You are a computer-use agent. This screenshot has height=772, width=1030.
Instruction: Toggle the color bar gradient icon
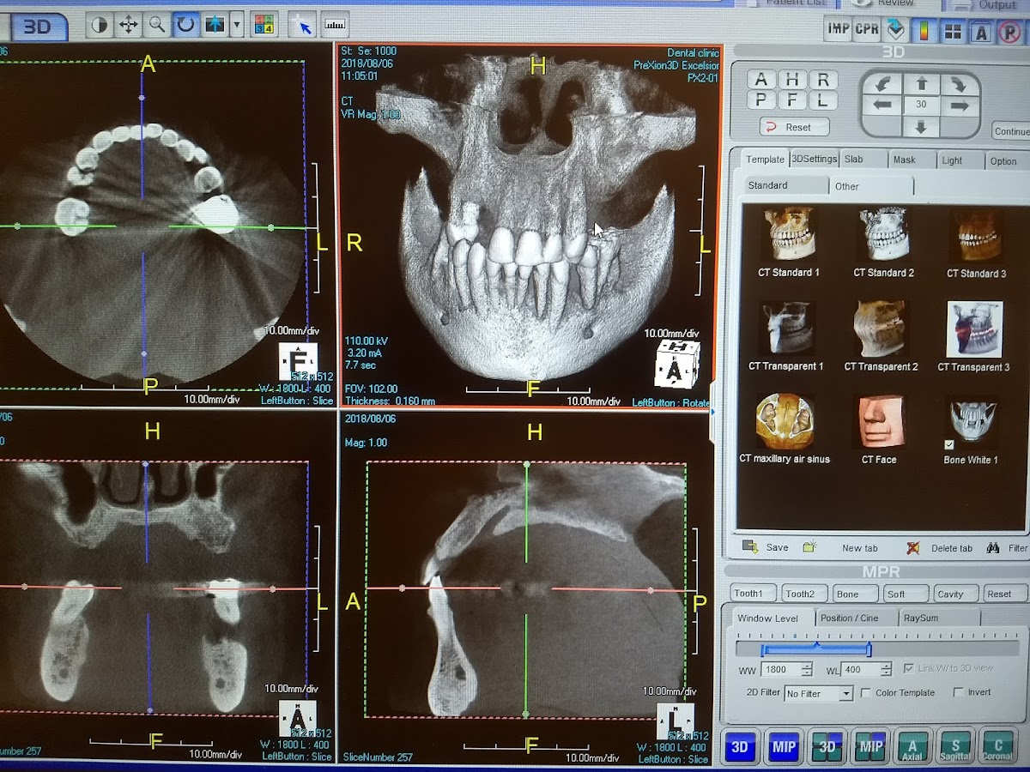point(925,32)
